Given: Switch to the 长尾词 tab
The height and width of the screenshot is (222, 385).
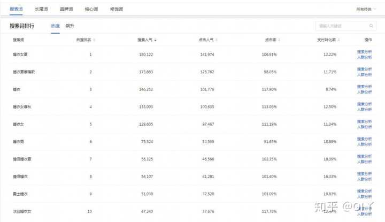Looking at the screenshot, I should pos(41,9).
